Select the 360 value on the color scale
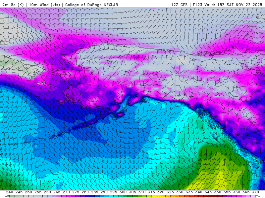 [237, 192]
